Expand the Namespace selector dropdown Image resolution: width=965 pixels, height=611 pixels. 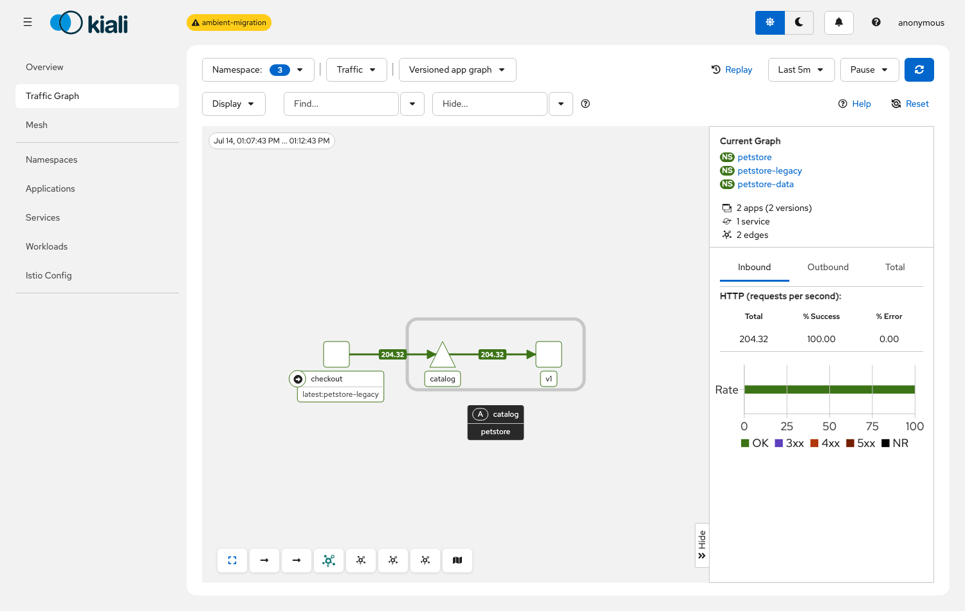258,69
